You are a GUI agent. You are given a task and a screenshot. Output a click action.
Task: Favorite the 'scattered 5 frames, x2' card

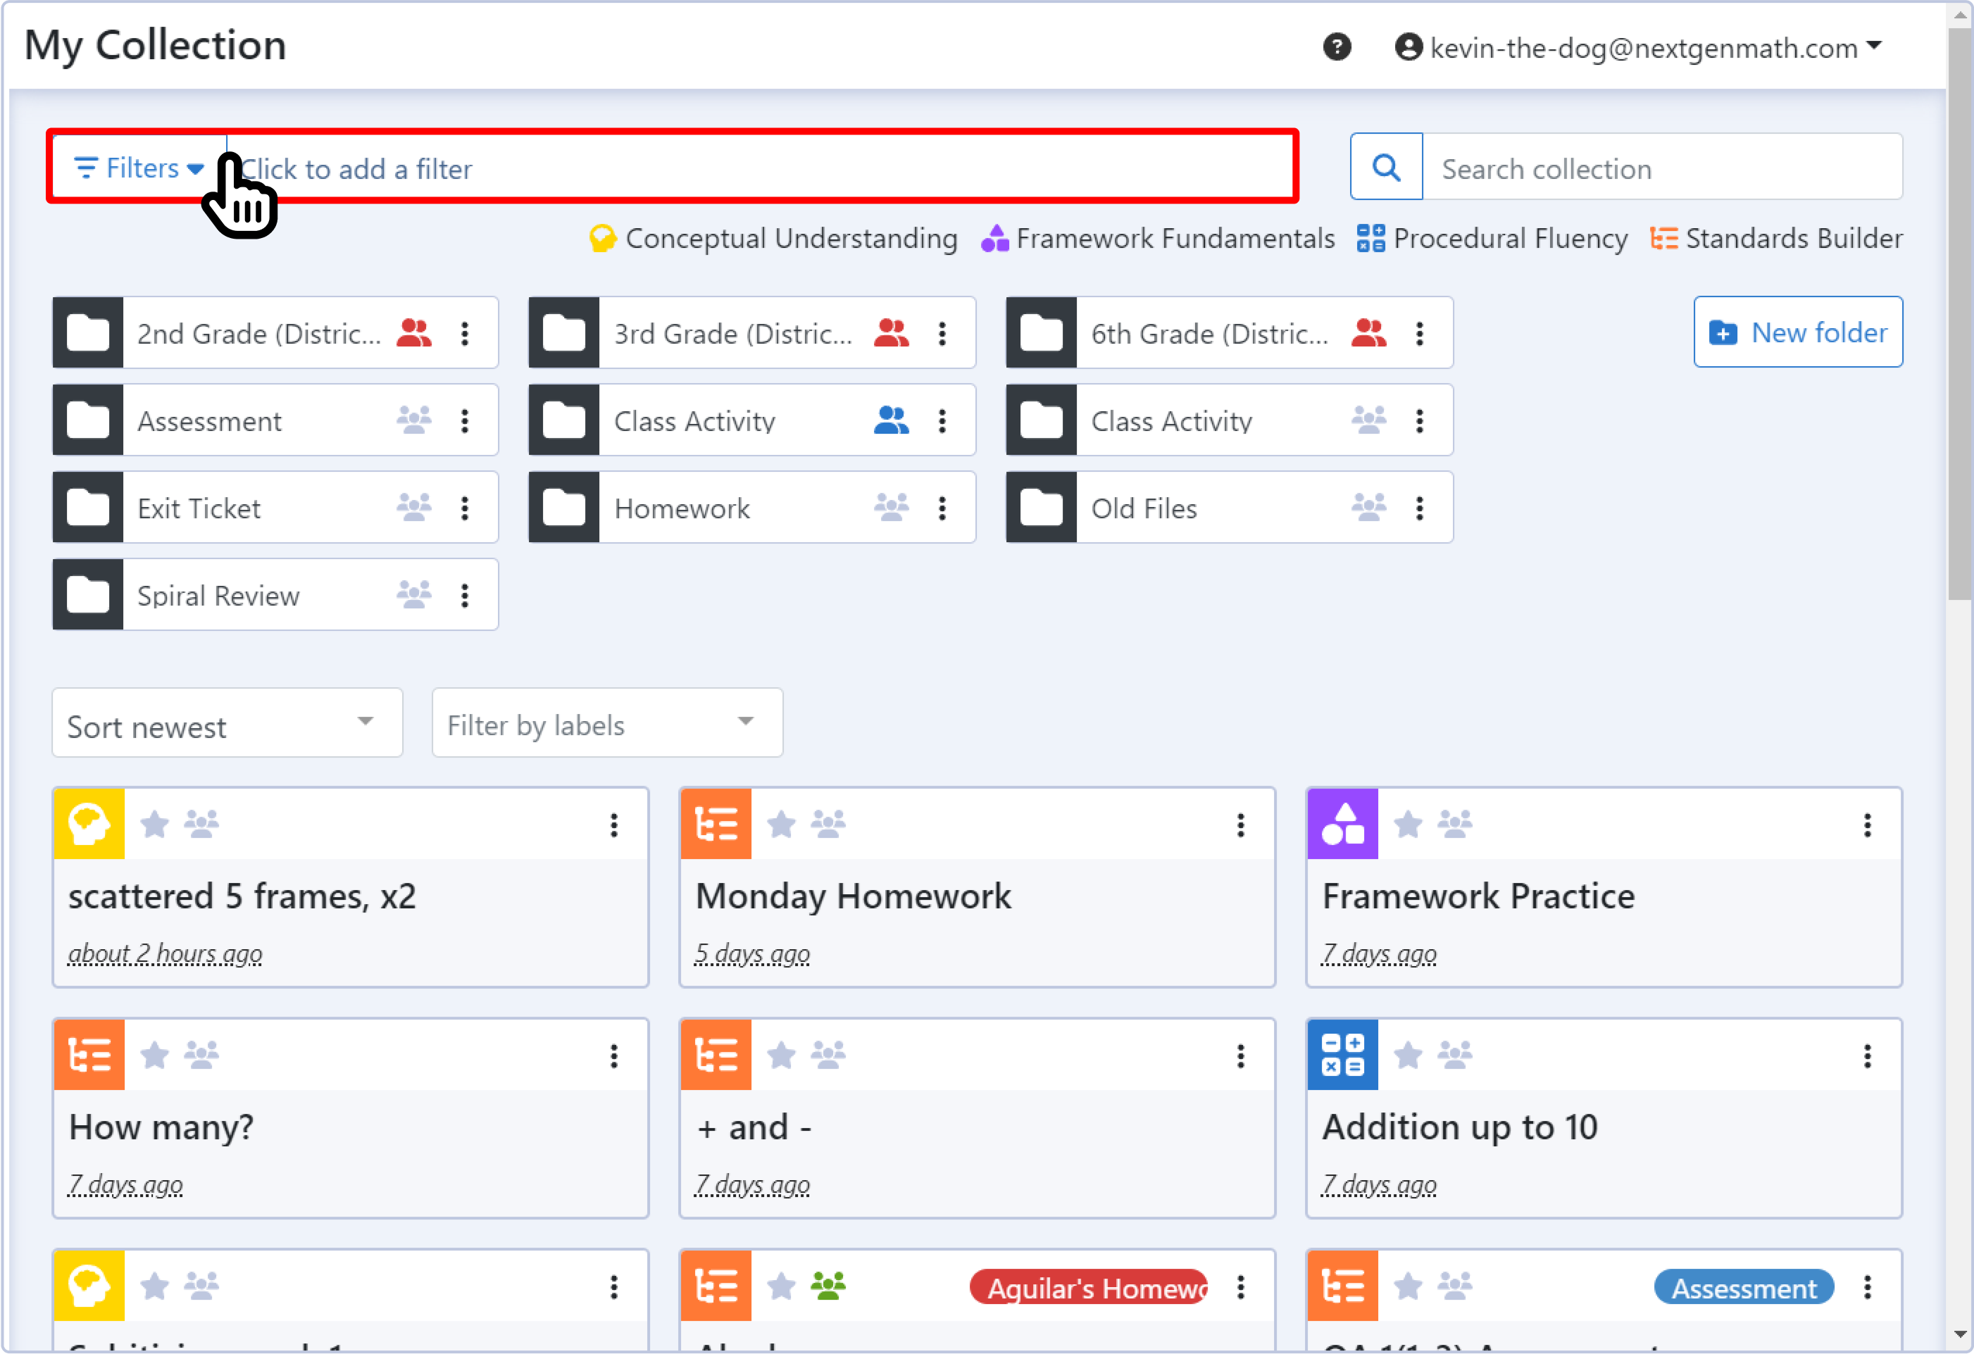155,824
